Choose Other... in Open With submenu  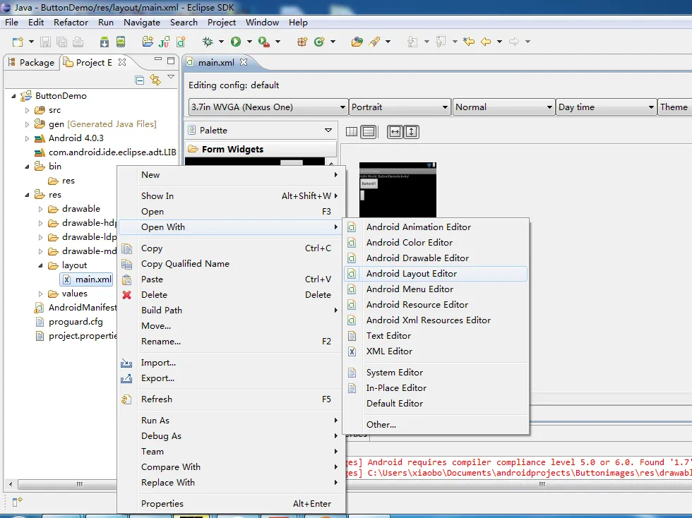pyautogui.click(x=381, y=425)
